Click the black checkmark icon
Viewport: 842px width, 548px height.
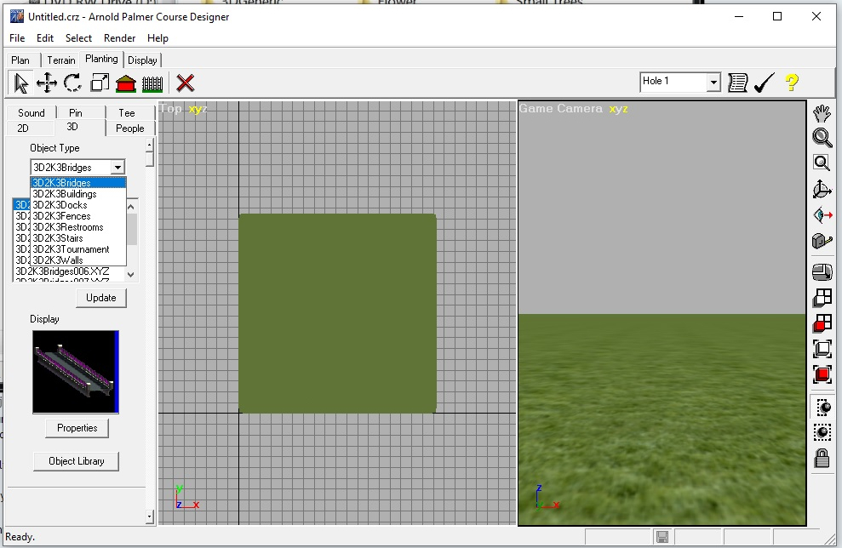click(764, 82)
